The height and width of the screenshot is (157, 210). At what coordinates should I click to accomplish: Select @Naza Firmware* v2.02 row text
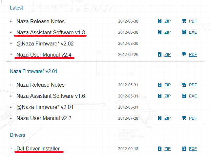pyautogui.click(x=45, y=44)
